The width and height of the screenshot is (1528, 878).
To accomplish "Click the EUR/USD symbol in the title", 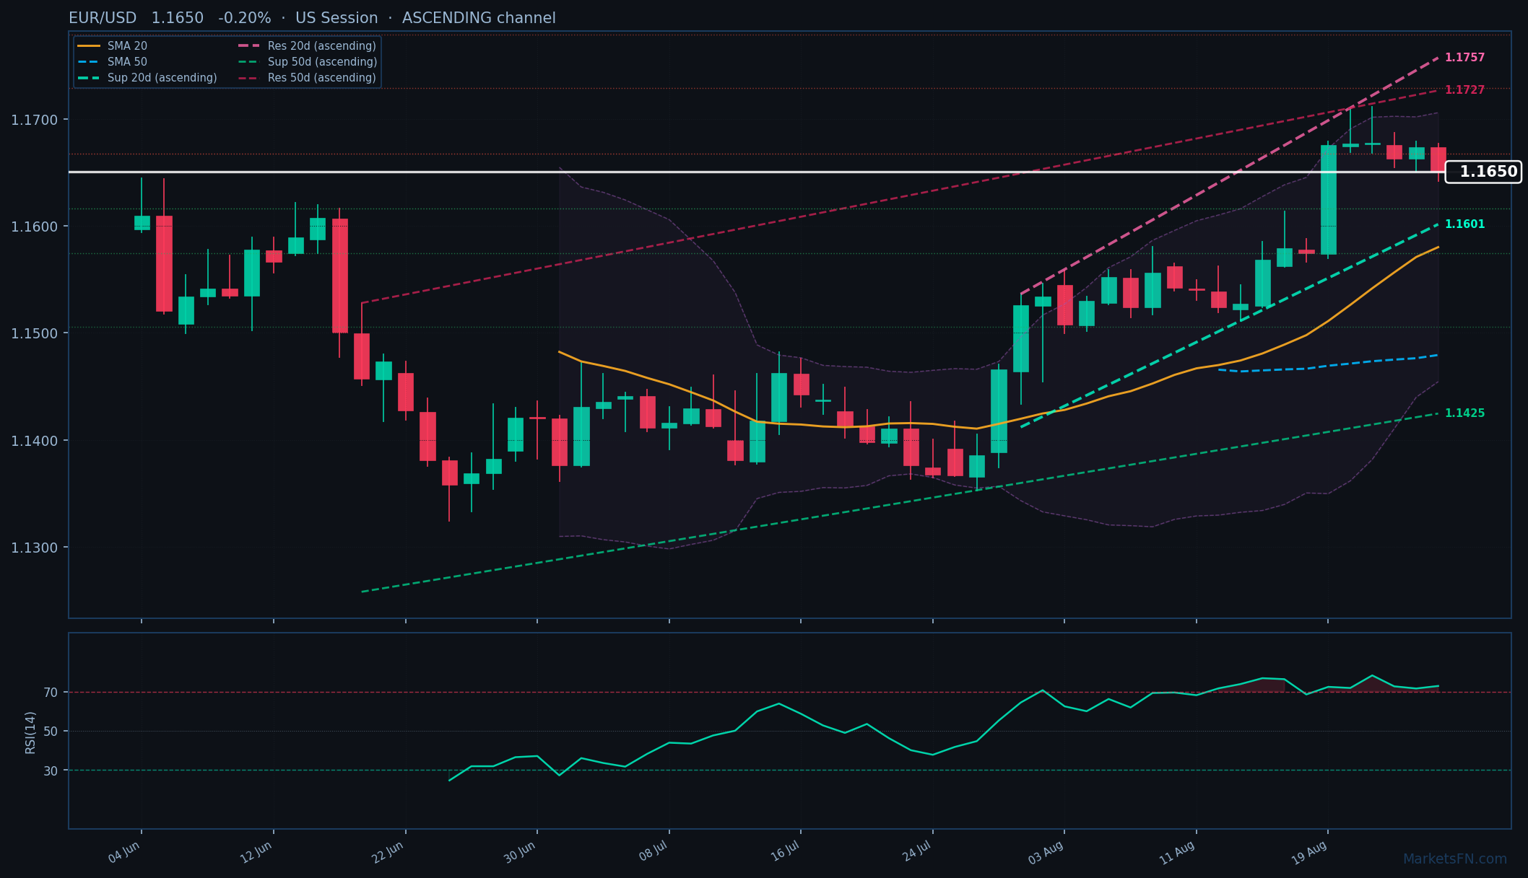I will click(x=103, y=18).
